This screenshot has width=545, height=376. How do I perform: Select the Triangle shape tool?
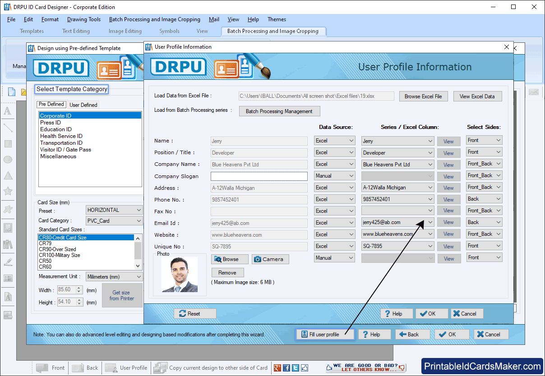point(8,175)
